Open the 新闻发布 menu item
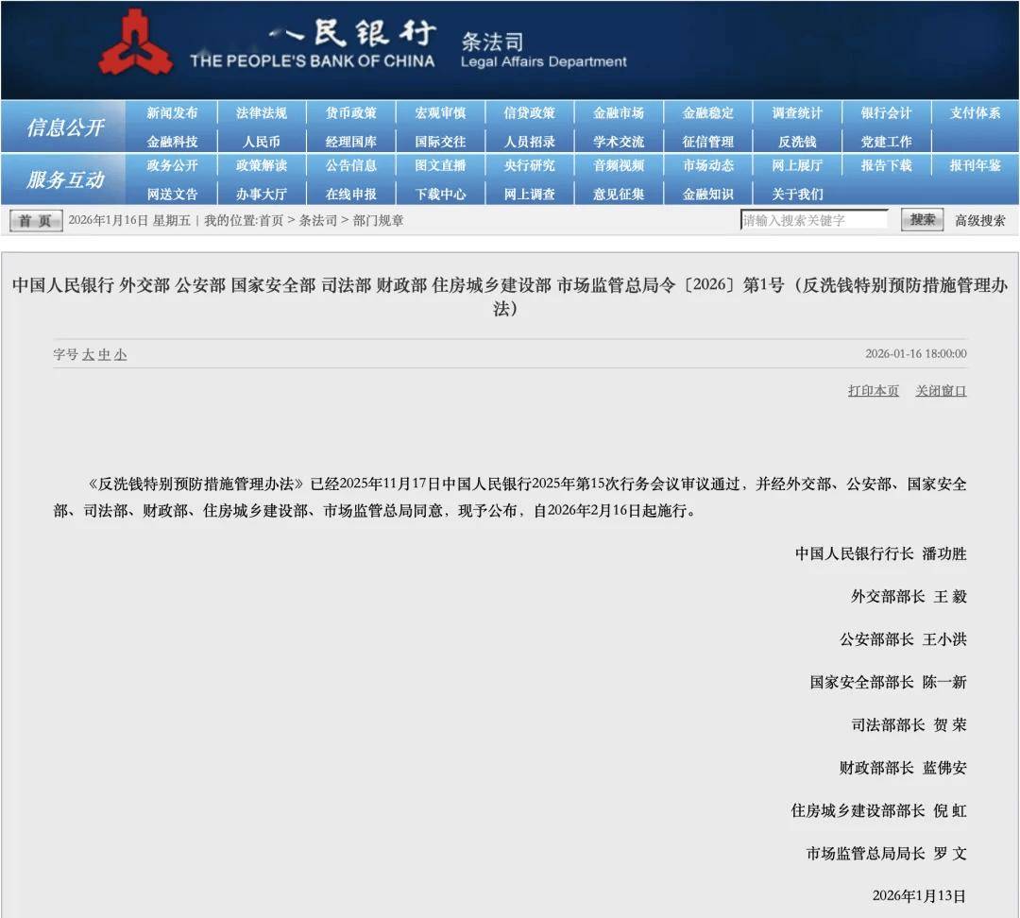 [172, 113]
